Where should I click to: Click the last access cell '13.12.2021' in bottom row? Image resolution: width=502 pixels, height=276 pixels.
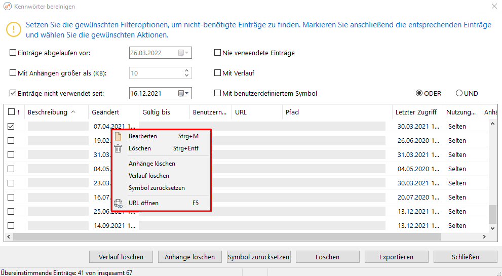[418, 225]
